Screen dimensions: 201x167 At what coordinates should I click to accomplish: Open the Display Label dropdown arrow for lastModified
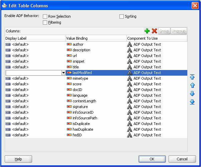pyautogui.click(x=64, y=73)
